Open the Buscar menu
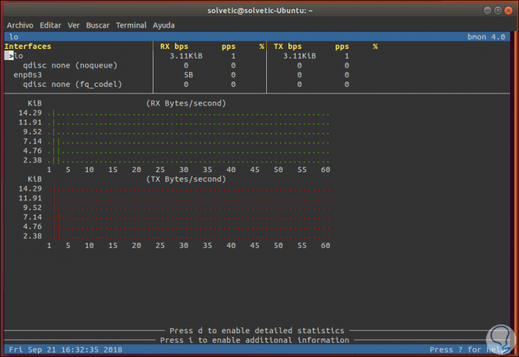519x357 pixels. [x=98, y=25]
